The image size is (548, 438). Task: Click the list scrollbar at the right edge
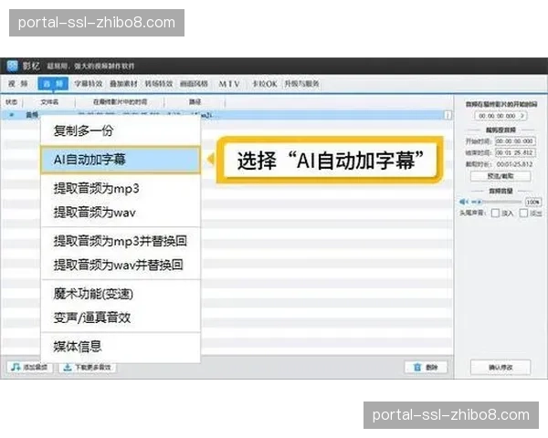tap(448, 115)
